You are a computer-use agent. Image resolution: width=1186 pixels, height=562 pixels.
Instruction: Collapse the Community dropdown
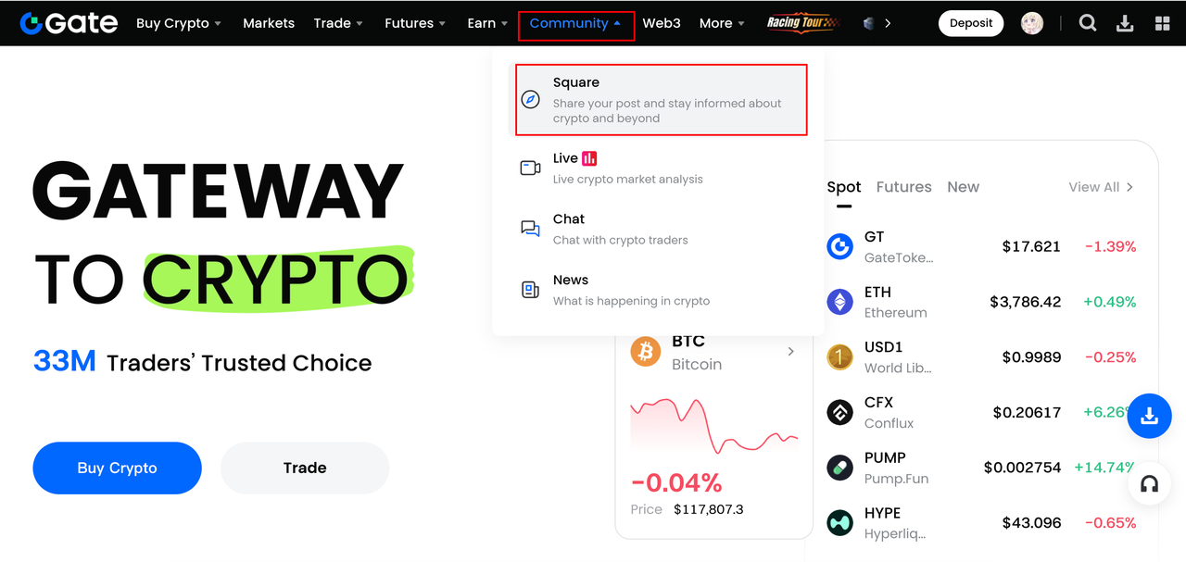[575, 24]
